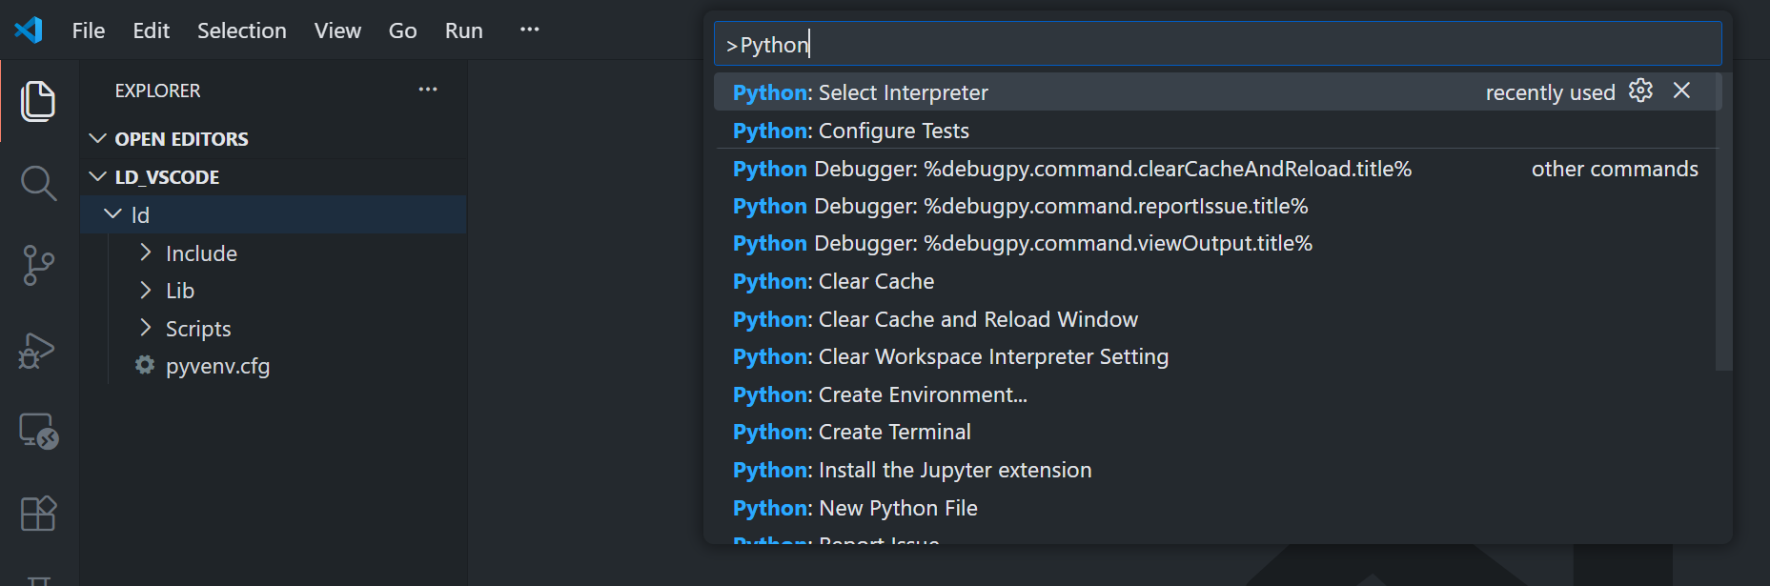Click the pyvenv.cfg gear file icon
Viewport: 1770px width, 586px height.
145,365
